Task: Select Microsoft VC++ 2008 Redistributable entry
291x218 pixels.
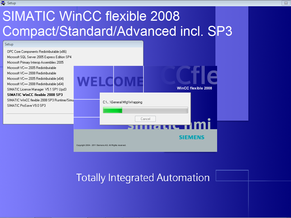Action: [x=32, y=73]
